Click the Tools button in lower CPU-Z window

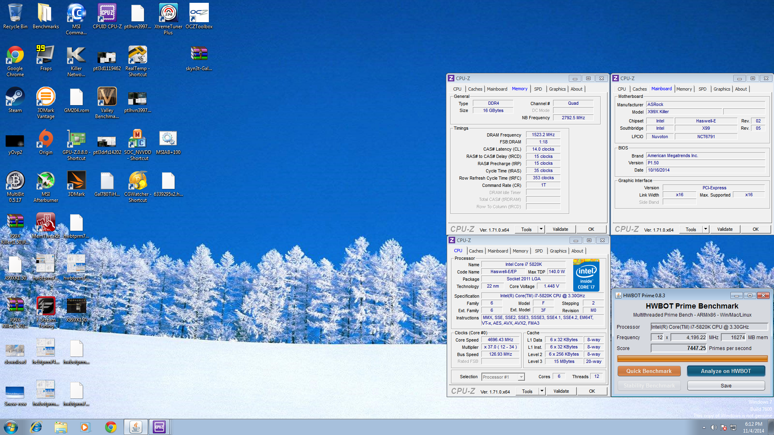tap(527, 391)
